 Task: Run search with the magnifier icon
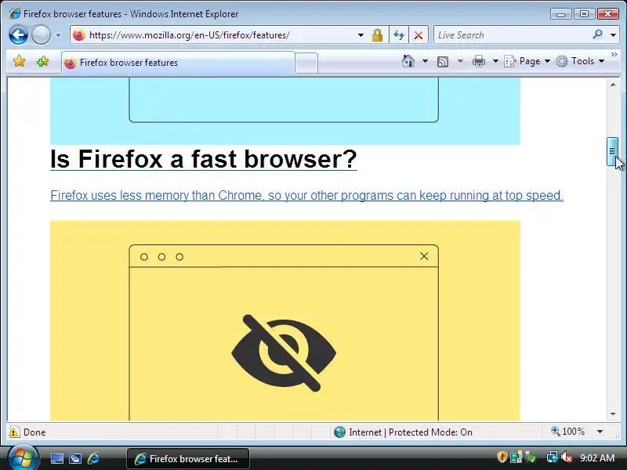click(x=597, y=34)
